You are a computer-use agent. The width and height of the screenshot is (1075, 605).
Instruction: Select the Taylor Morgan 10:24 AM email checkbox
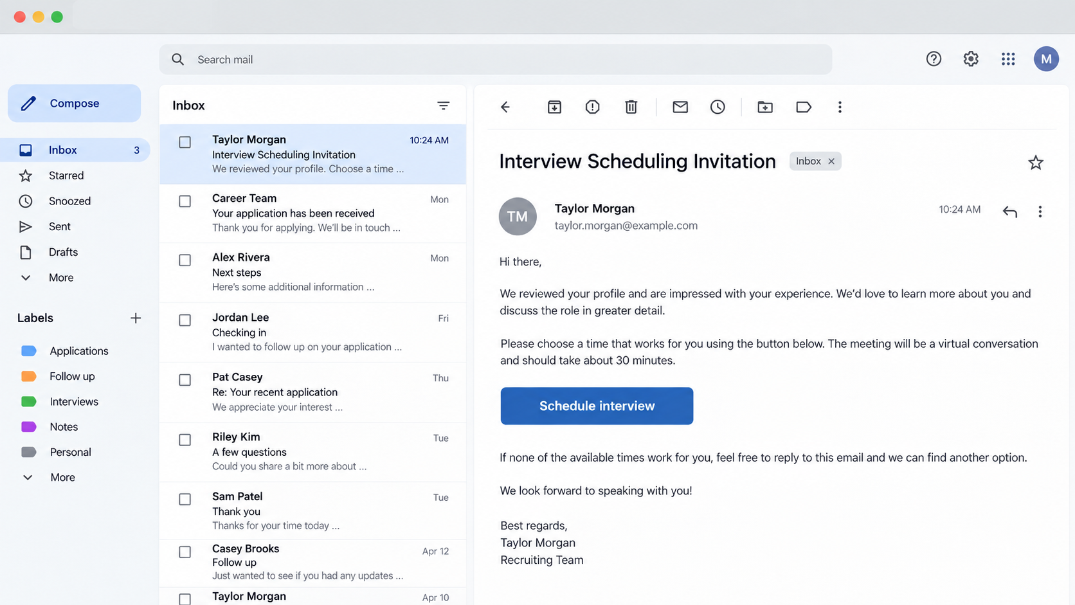185,142
